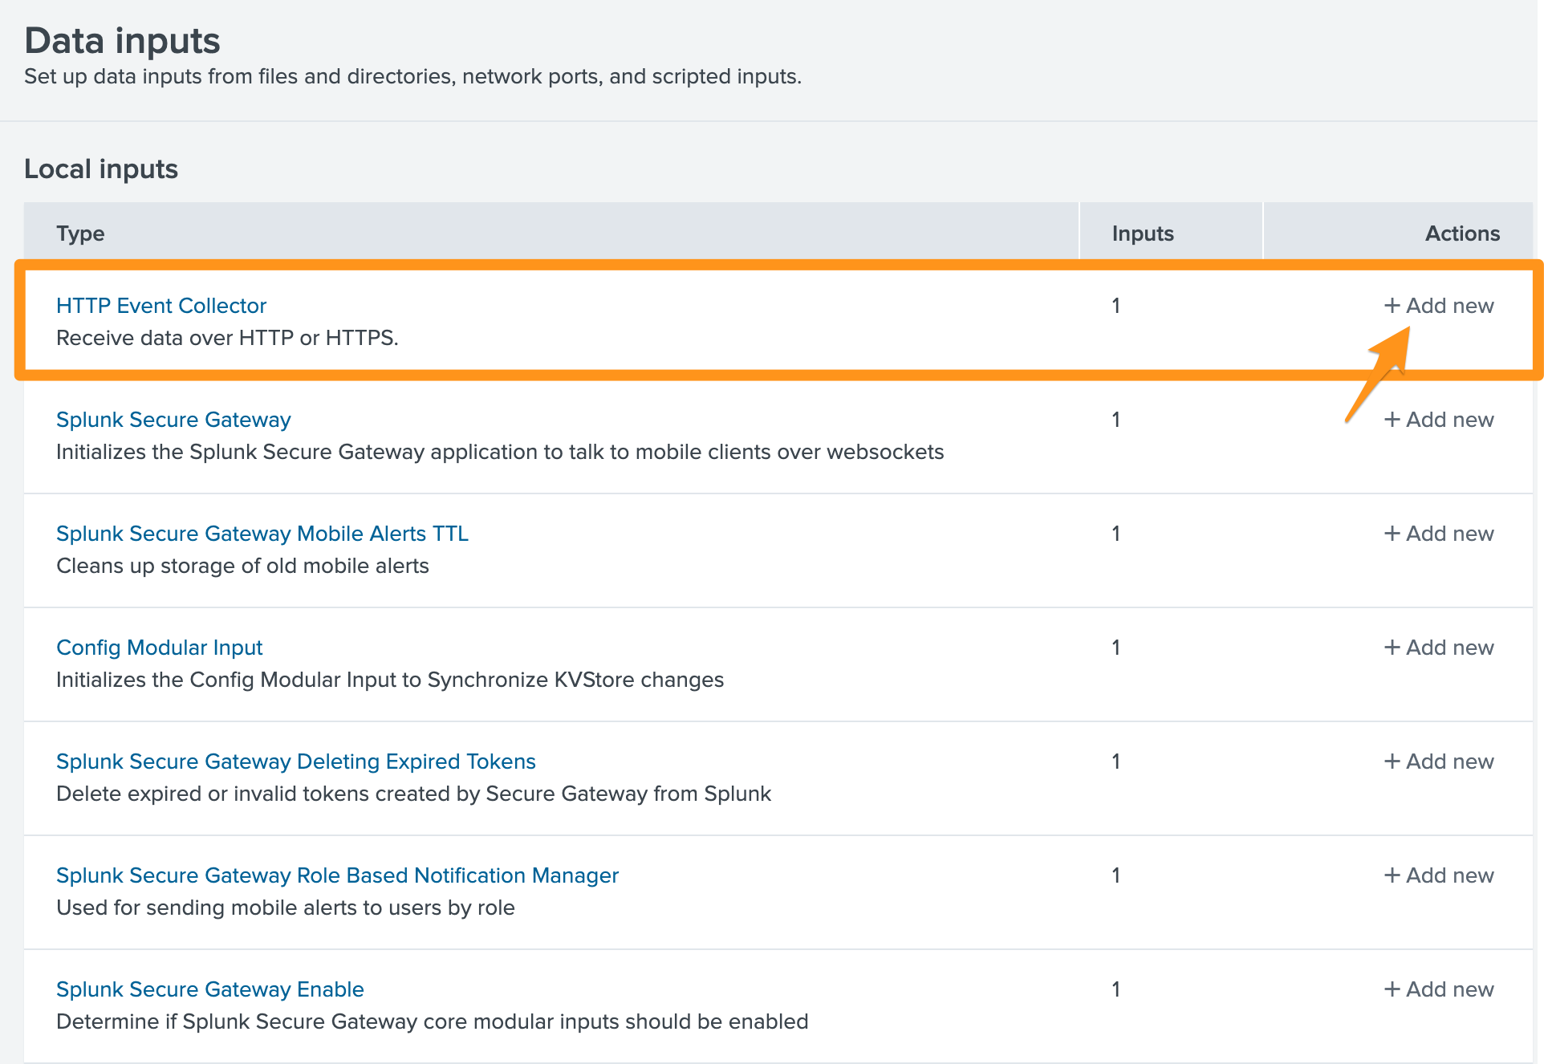The width and height of the screenshot is (1544, 1064).
Task: Open the HTTP Event Collector link
Action: 161,306
